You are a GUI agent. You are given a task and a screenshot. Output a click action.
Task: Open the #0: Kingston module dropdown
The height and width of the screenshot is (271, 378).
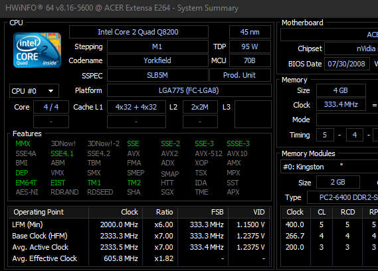[x=330, y=167]
